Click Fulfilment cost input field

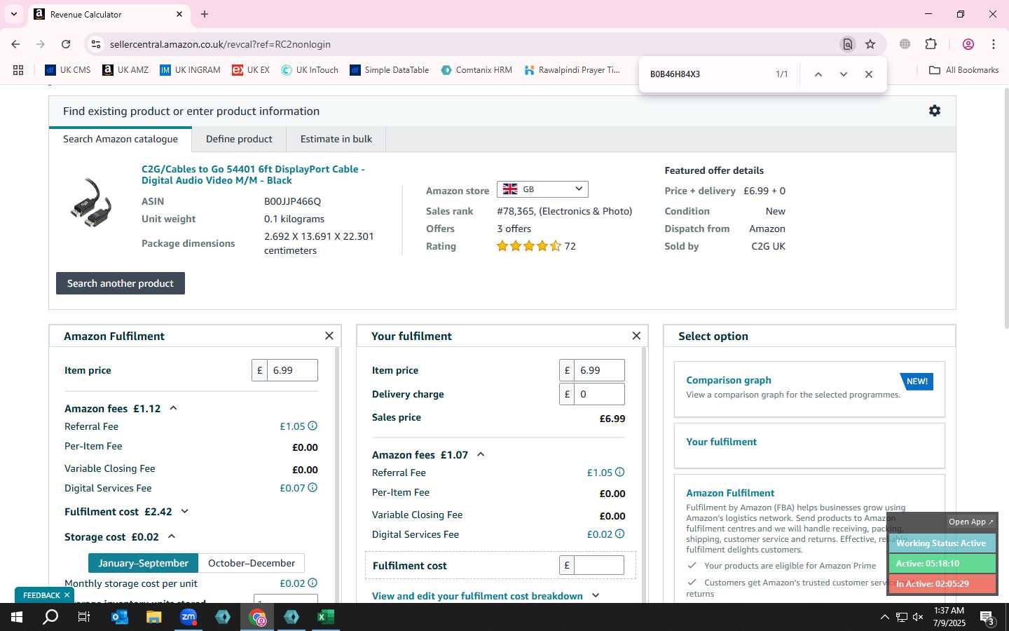pos(599,565)
